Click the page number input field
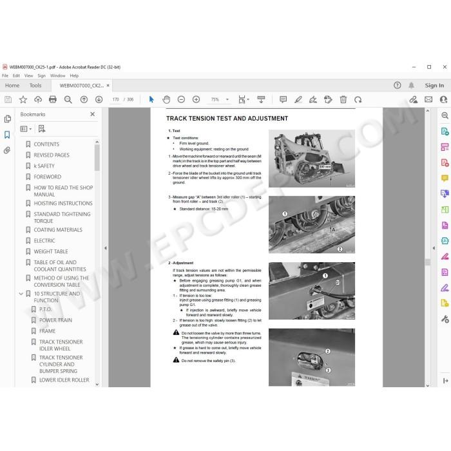Screen dimensions: 451x451 115,99
